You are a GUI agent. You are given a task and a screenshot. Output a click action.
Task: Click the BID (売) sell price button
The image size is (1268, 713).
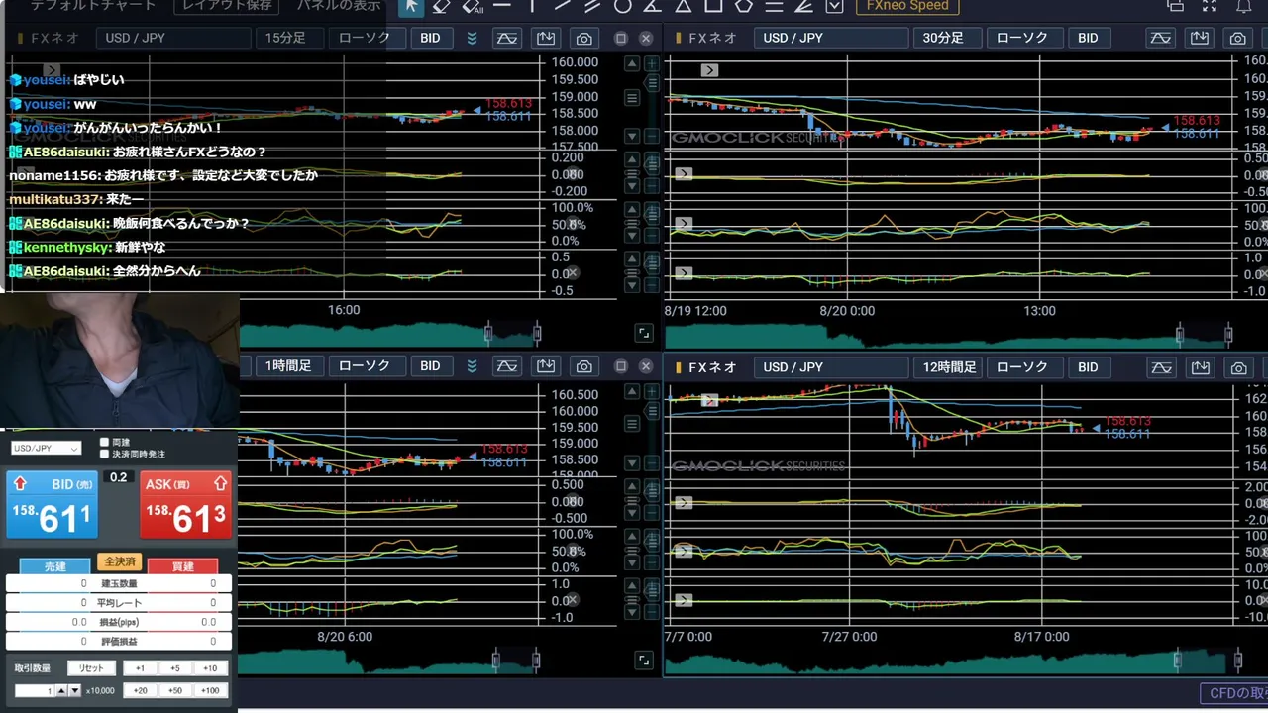(53, 505)
